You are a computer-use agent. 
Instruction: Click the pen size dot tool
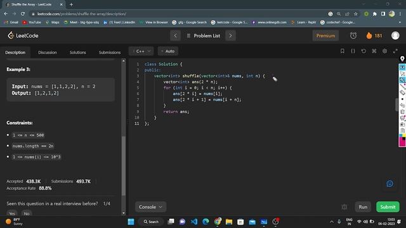(x=402, y=99)
